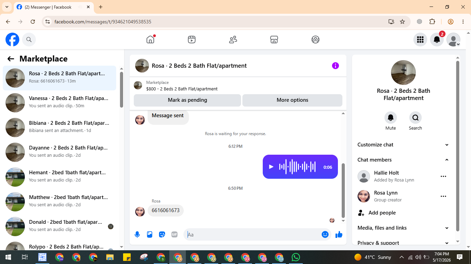This screenshot has width=471, height=264.
Task: Bookmark this page with the star icon
Action: click(x=402, y=22)
